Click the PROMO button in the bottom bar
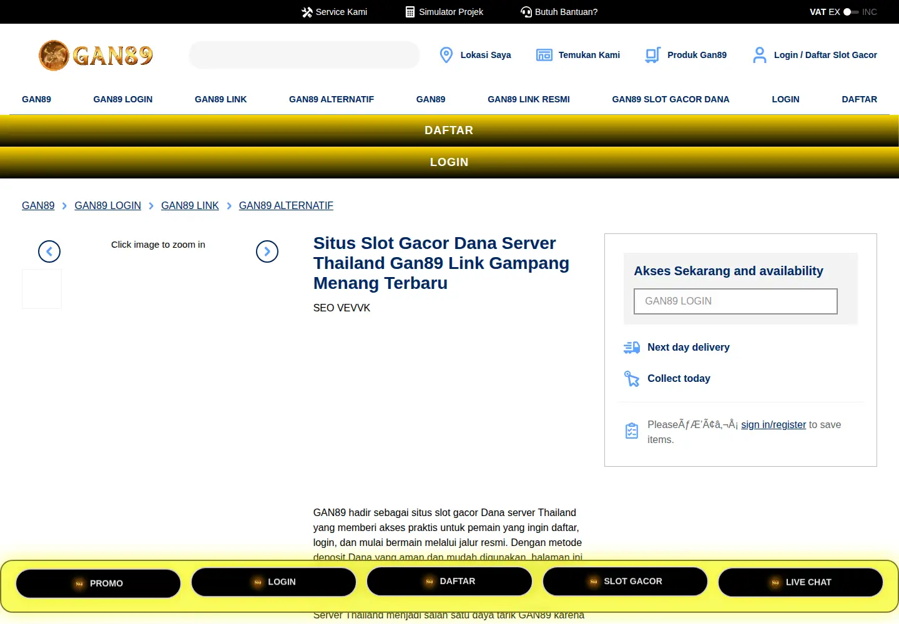Image resolution: width=899 pixels, height=624 pixels. coord(98,583)
